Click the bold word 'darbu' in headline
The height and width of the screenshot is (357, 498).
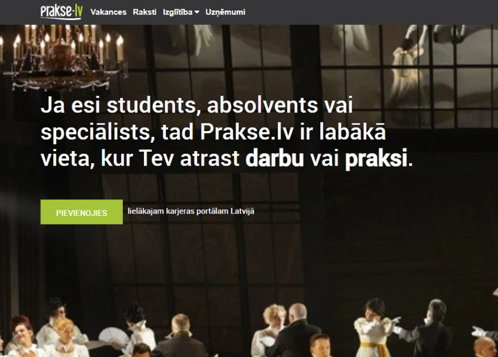coord(274,158)
